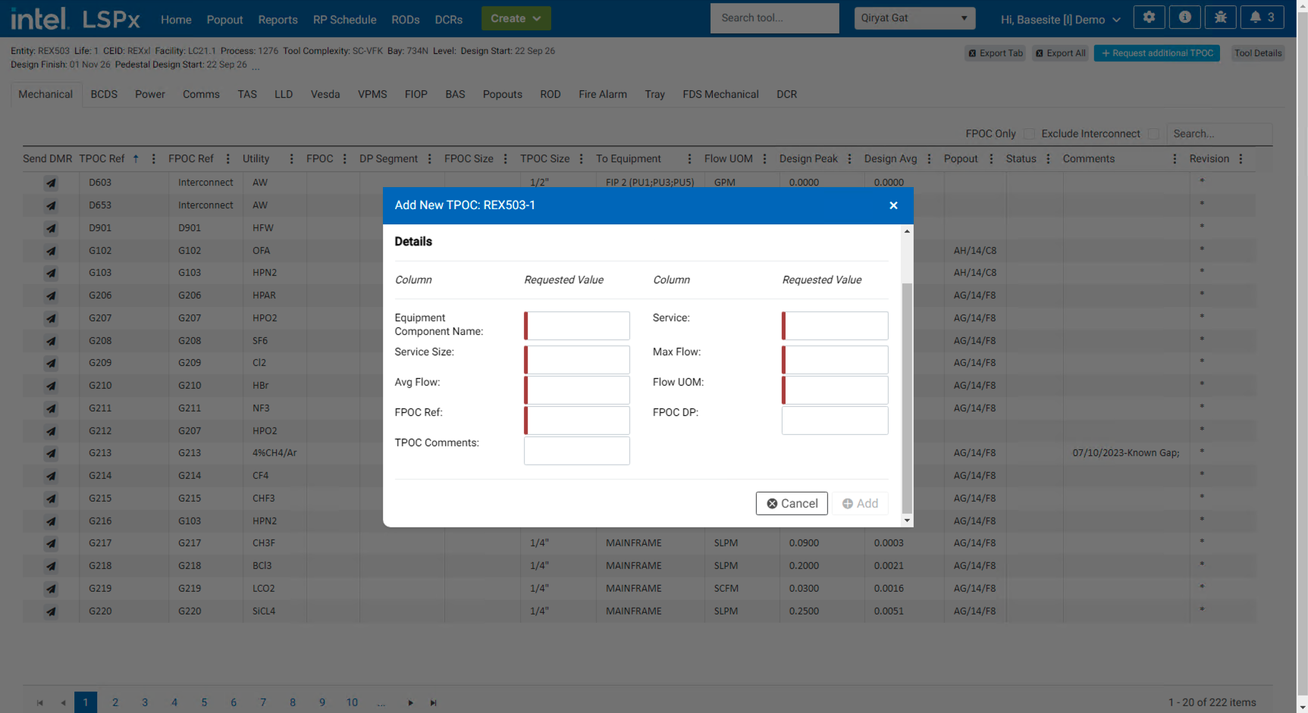
Task: Click Send DMR icon for row G220
Action: [x=51, y=611]
